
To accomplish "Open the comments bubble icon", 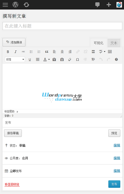I will 97,5.
